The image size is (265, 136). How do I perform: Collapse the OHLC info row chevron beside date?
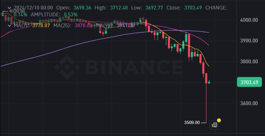click(10, 8)
